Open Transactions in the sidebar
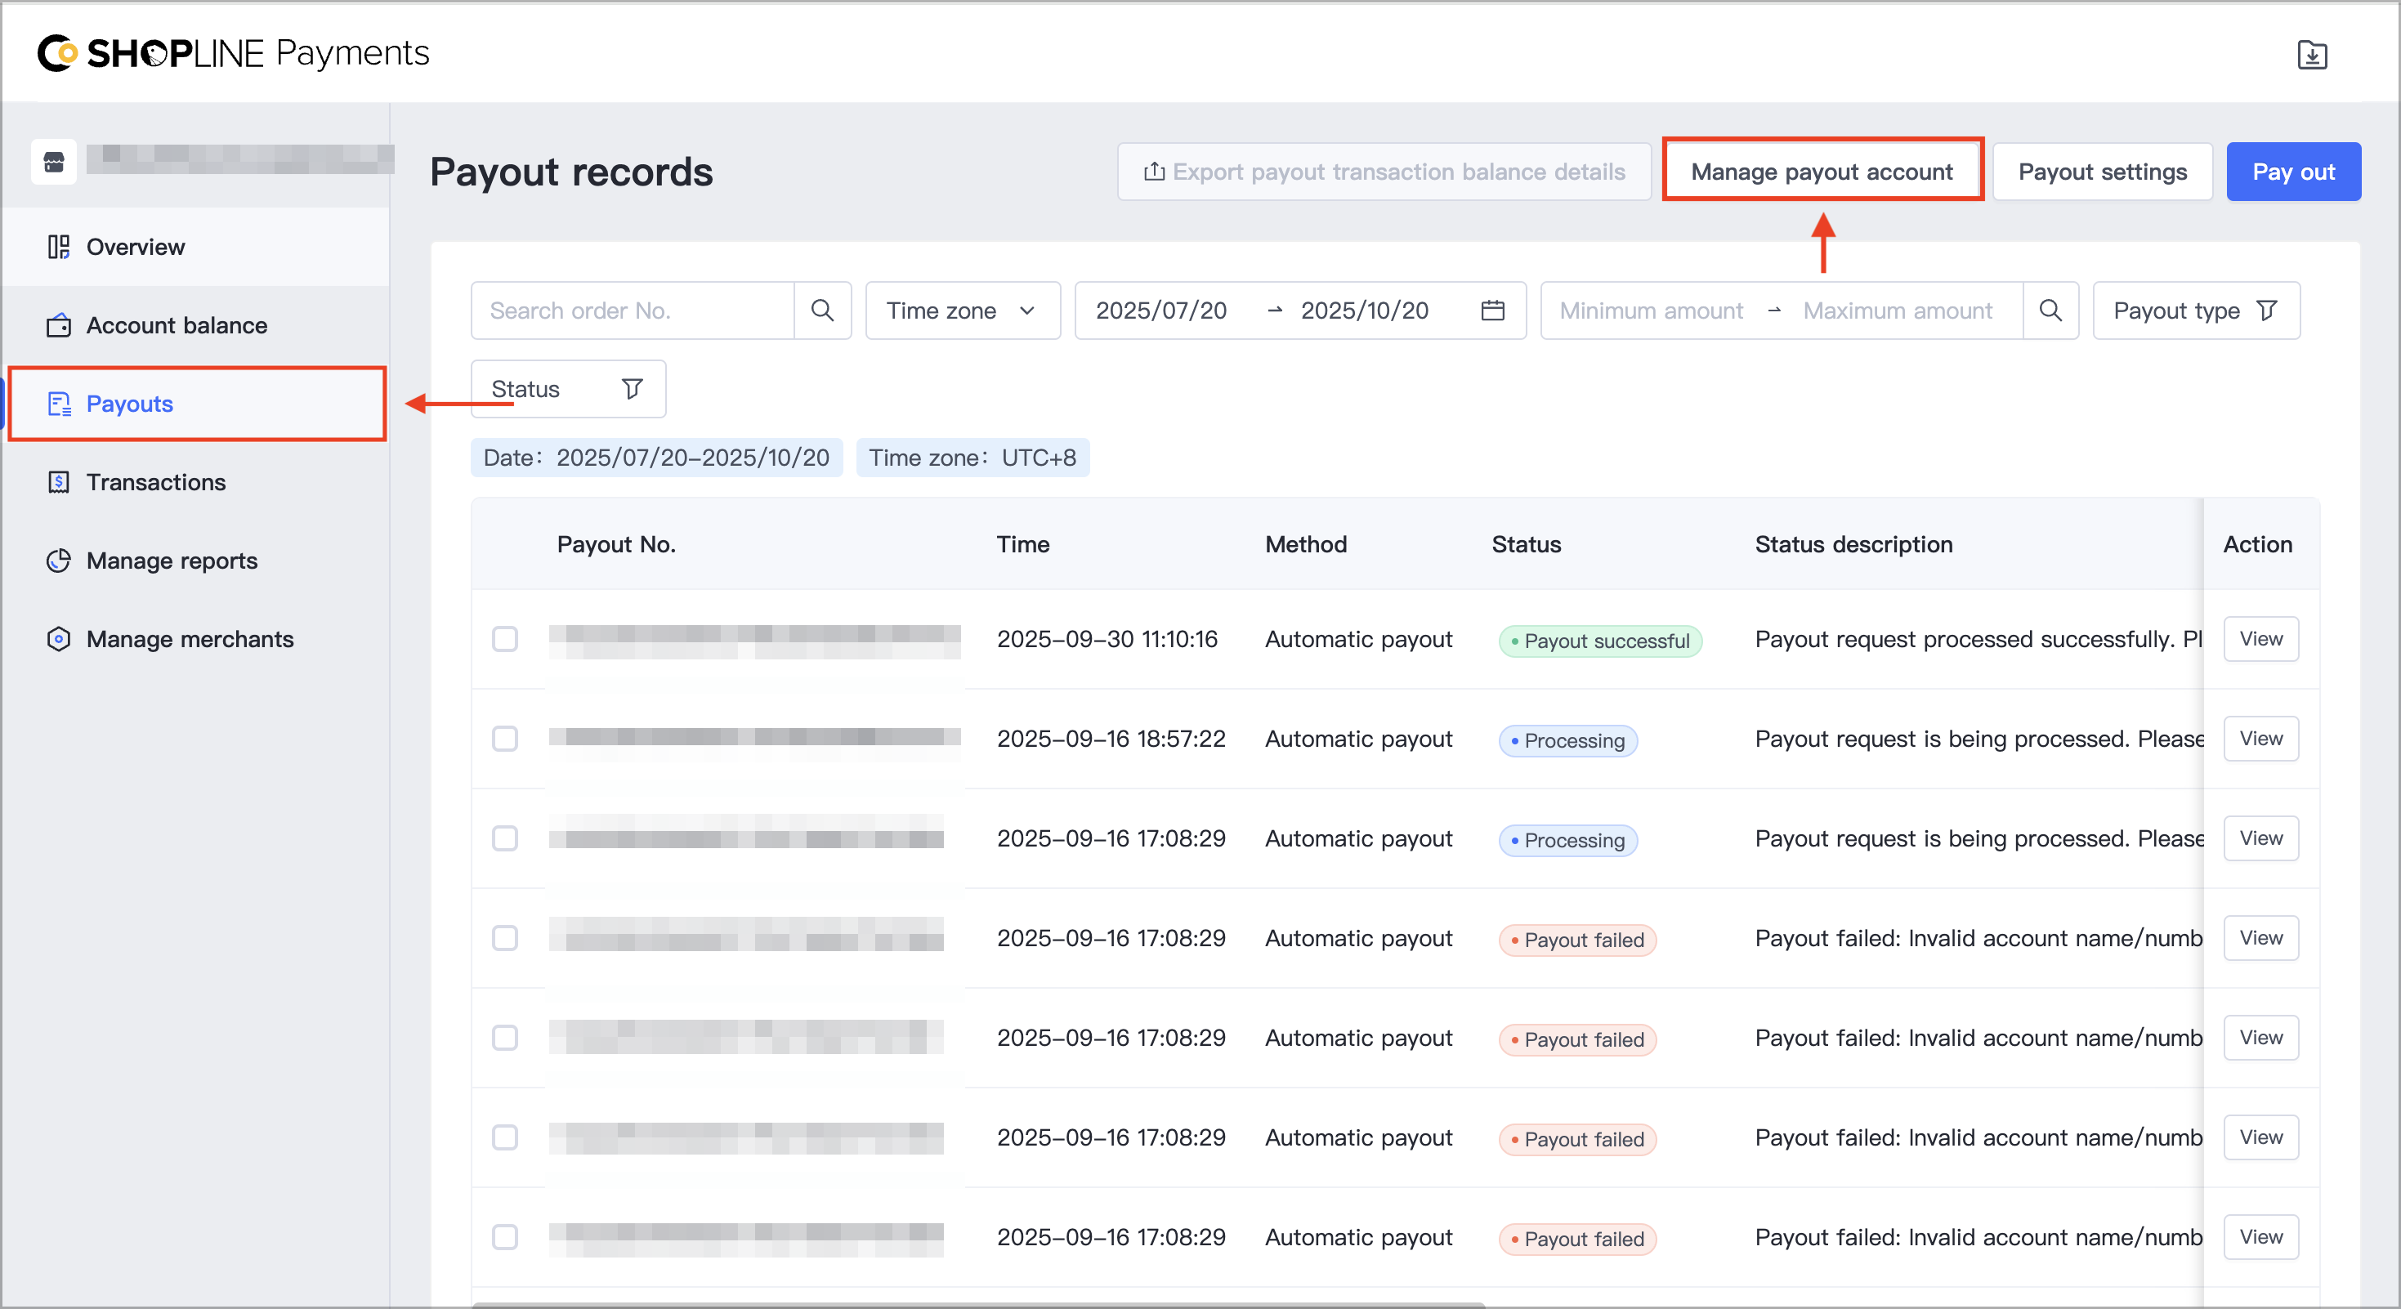The width and height of the screenshot is (2401, 1309). 196,481
